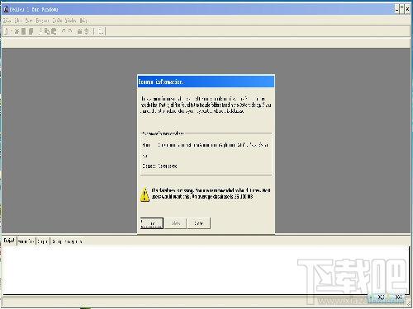
Task: Click the application icon in main title bar
Action: pos(6,9)
